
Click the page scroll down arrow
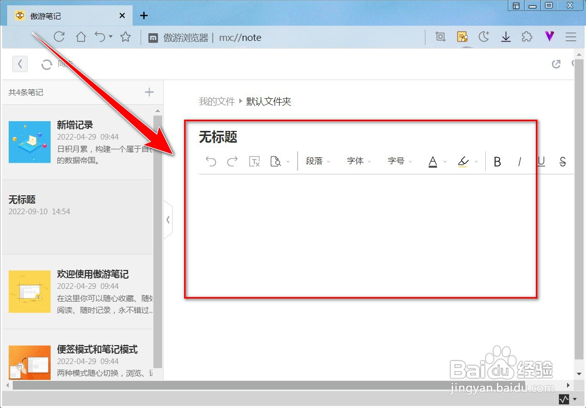(579, 374)
